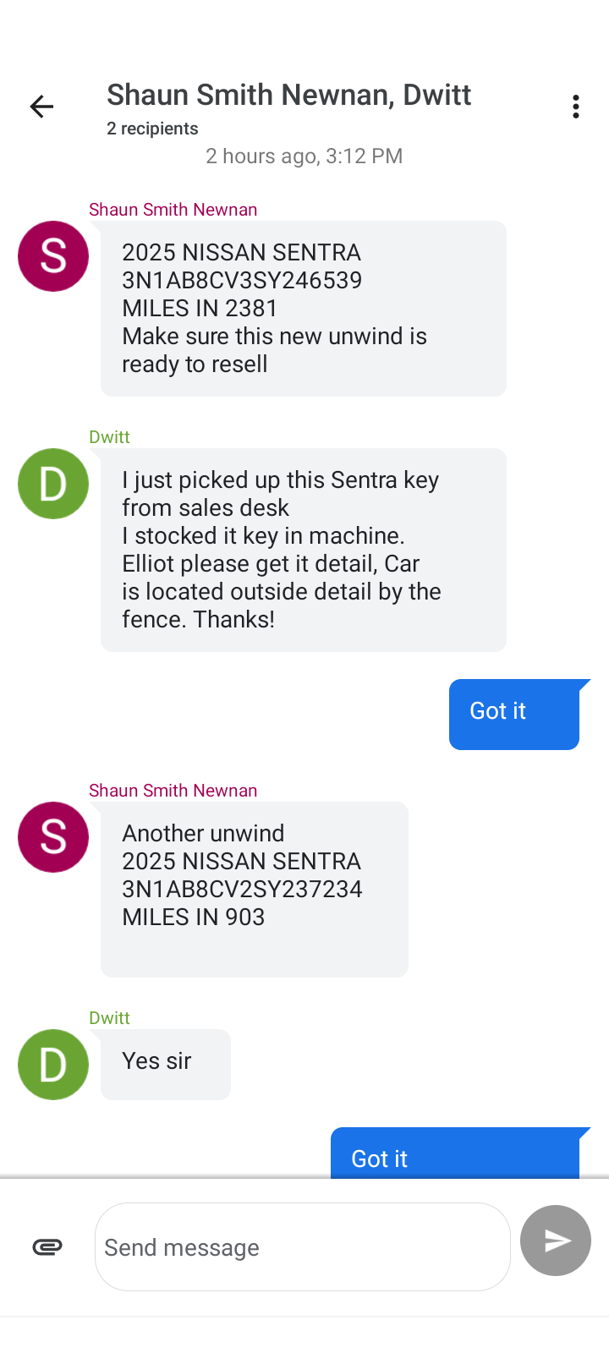Tap the Dwitt sender name above key message
Screen dimensions: 609x1353
(x=109, y=436)
